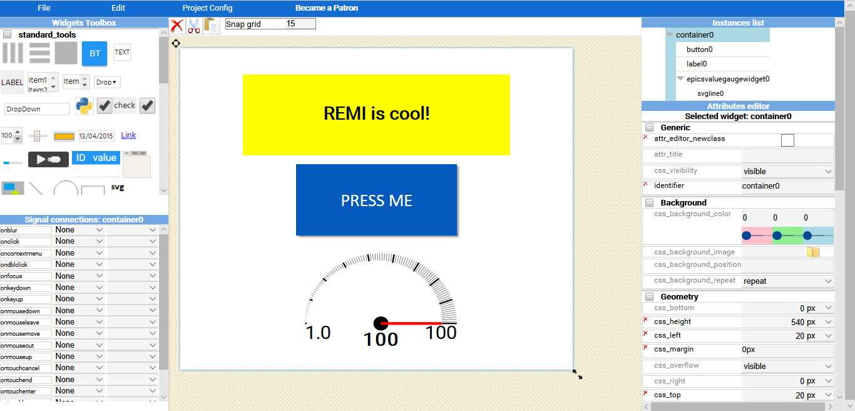The image size is (855, 411).
Task: Collapse the epicsvaluegaugewidget0 tree node
Action: pos(680,79)
